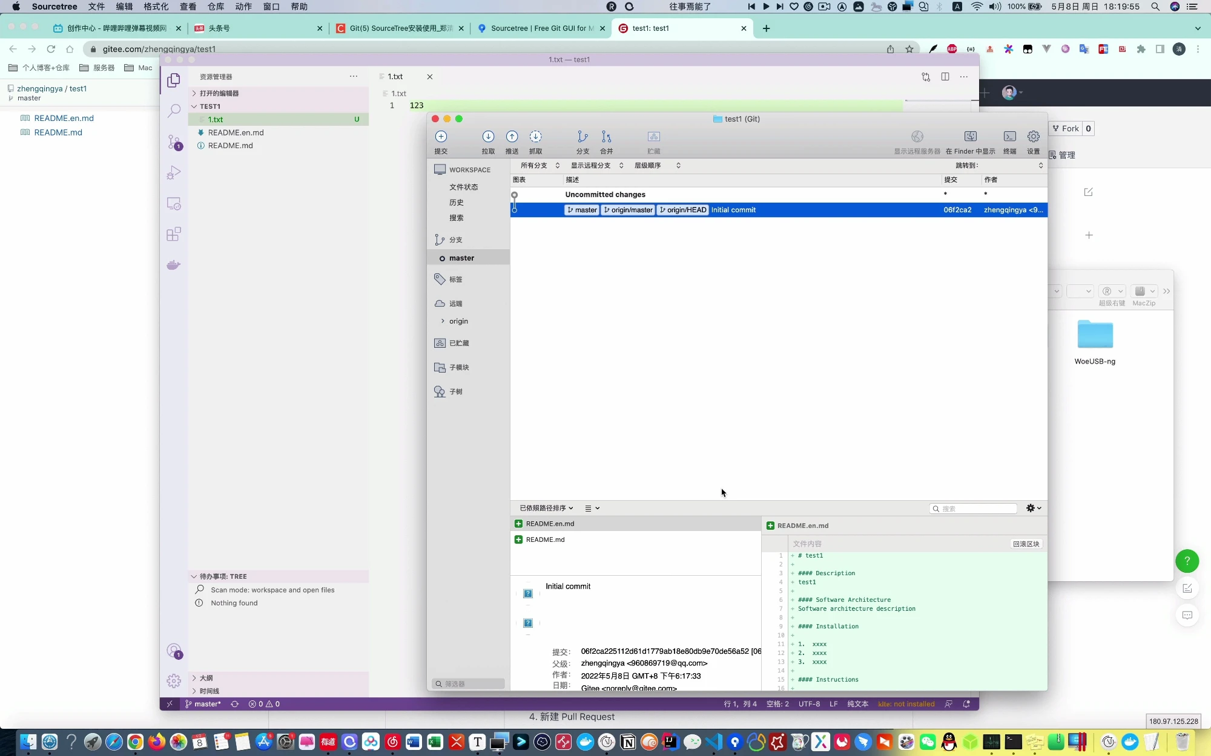1211x756 pixels.
Task: Click the Fork button on Gitee page
Action: [x=1066, y=128]
